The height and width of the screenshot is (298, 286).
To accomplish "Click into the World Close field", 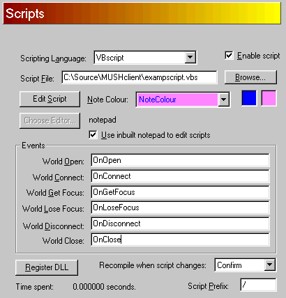I will (180, 240).
